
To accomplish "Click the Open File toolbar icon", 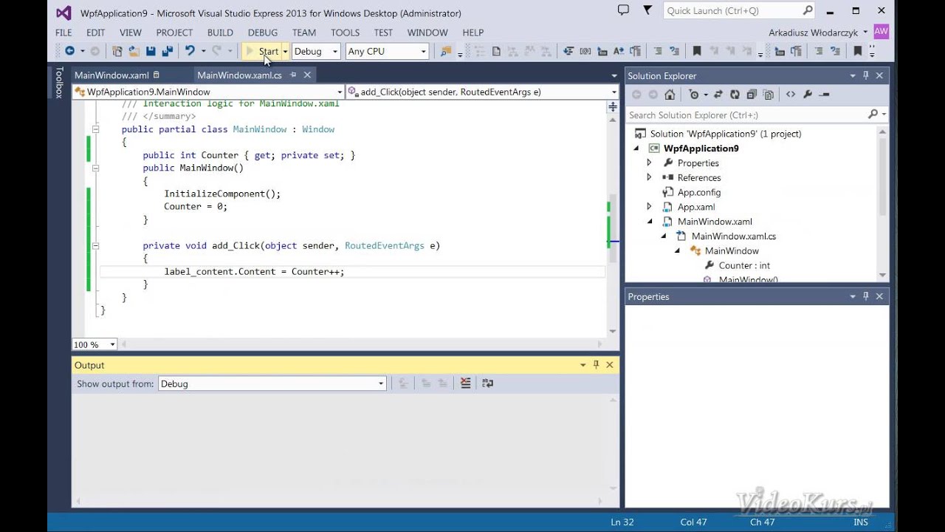I will pyautogui.click(x=134, y=51).
